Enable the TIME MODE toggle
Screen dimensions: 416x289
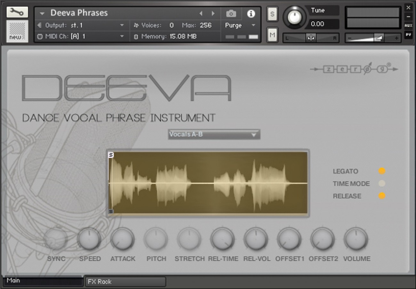click(x=381, y=184)
